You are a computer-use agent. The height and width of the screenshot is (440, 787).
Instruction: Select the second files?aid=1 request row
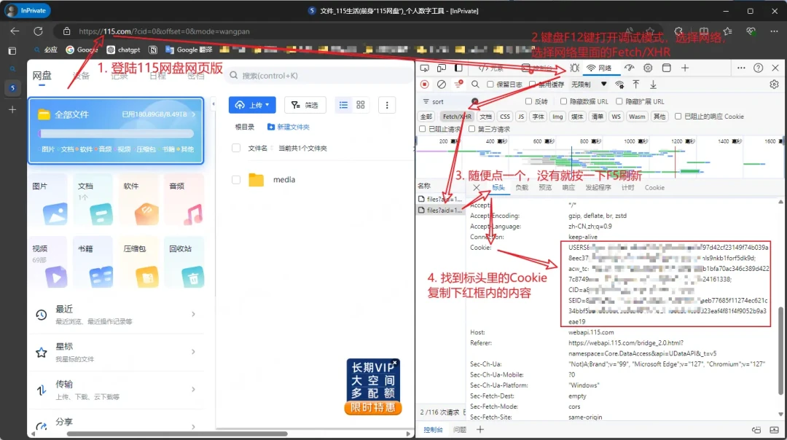(x=441, y=211)
